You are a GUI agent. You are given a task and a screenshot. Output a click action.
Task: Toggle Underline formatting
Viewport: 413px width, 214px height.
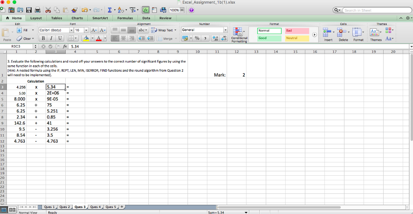point(60,38)
